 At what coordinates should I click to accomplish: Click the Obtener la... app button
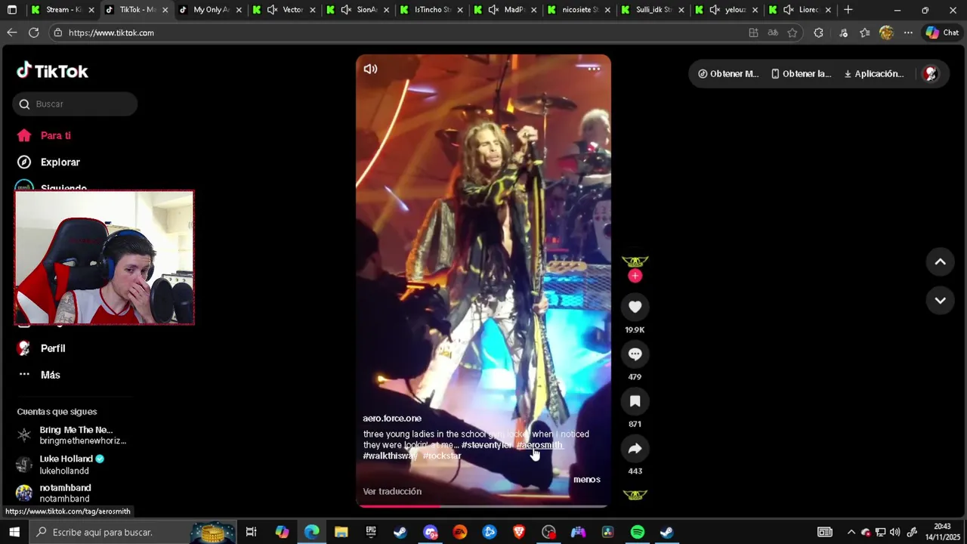(801, 74)
